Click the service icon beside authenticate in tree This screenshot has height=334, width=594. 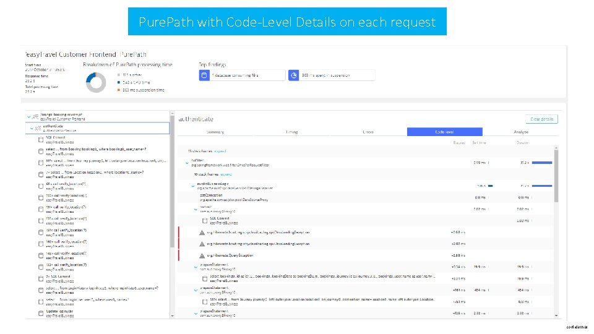(x=38, y=129)
